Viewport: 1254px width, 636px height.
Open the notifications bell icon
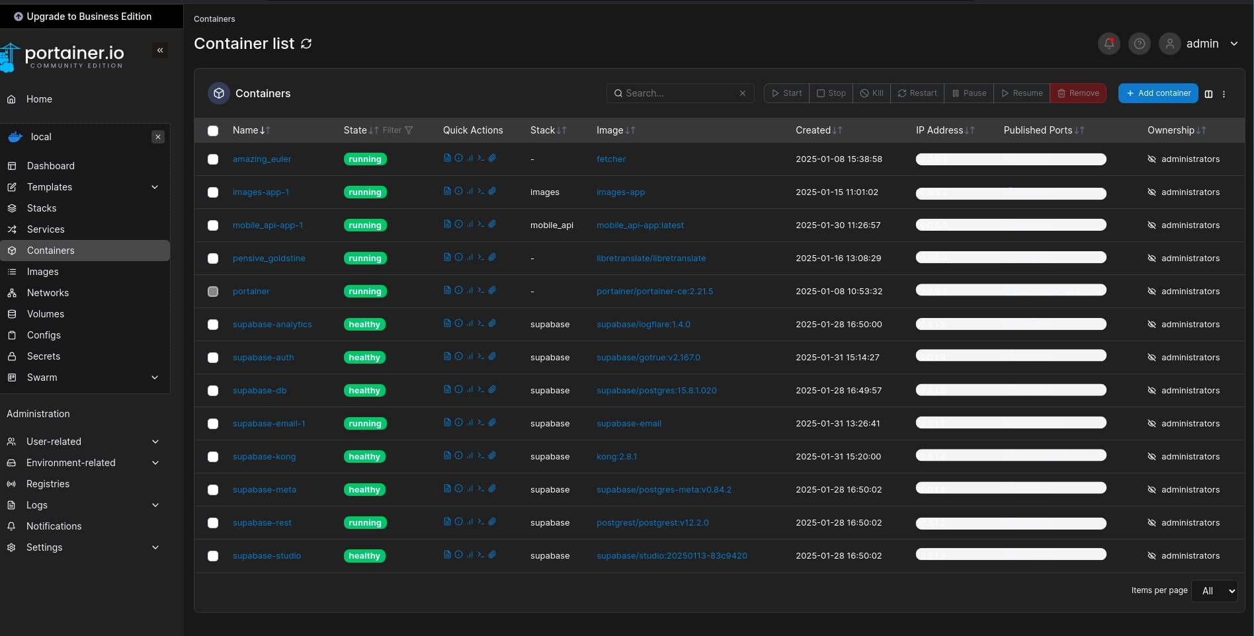point(1108,44)
